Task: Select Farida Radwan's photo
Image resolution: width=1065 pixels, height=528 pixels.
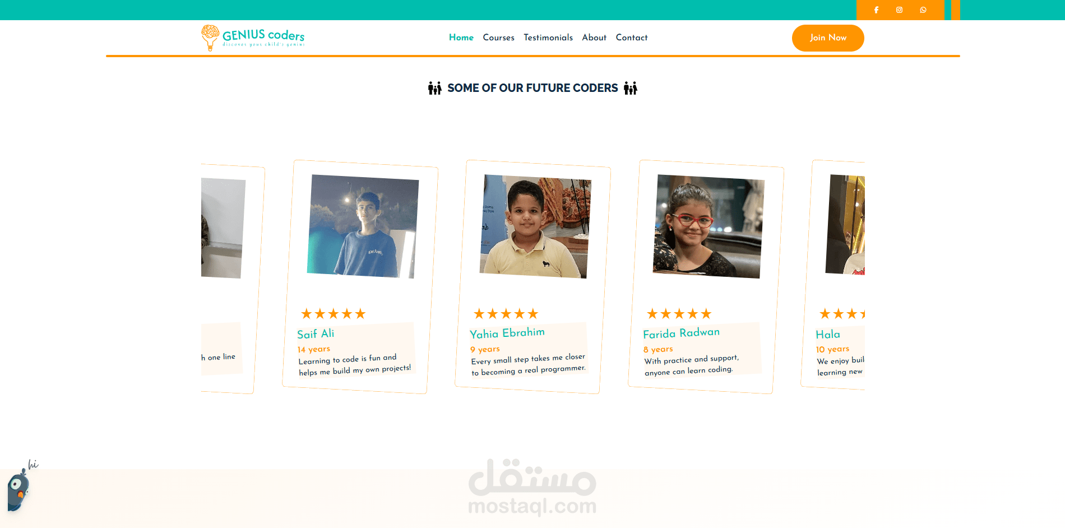Action: tap(709, 226)
